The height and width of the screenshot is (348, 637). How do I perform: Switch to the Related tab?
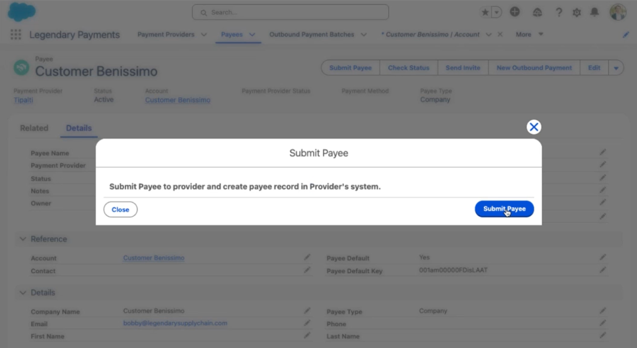pos(34,128)
